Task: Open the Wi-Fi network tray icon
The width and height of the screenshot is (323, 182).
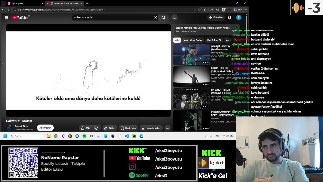Action: 224,136
